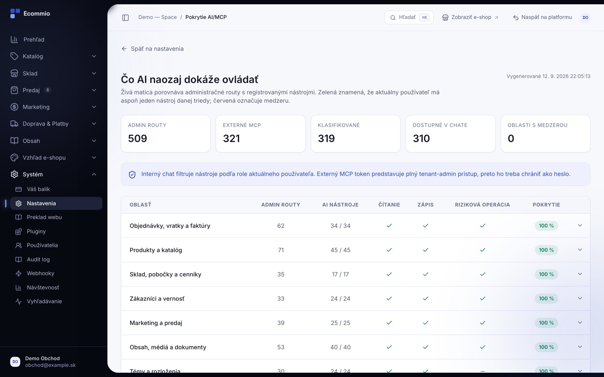604x377 pixels.
Task: Expand the Obsah, médiá a dokumenty row
Action: click(580, 347)
